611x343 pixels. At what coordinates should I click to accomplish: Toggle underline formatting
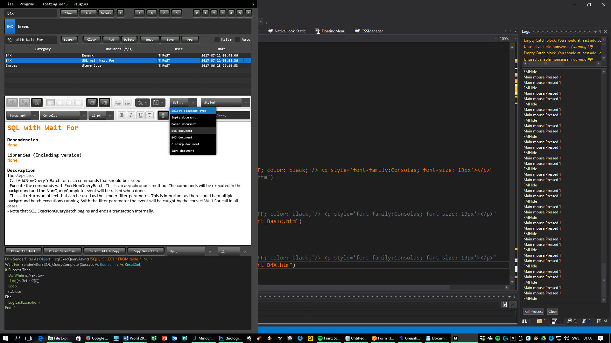coord(140,116)
